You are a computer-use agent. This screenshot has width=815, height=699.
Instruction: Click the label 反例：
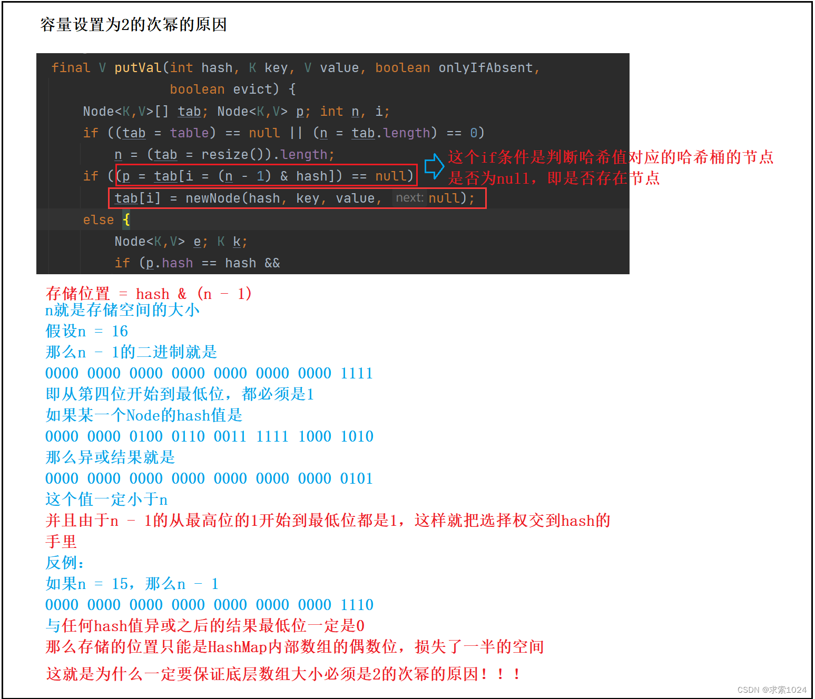pos(65,562)
